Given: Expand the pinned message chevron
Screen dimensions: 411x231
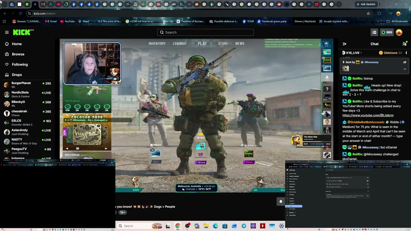Looking at the screenshot, I should point(405,69).
